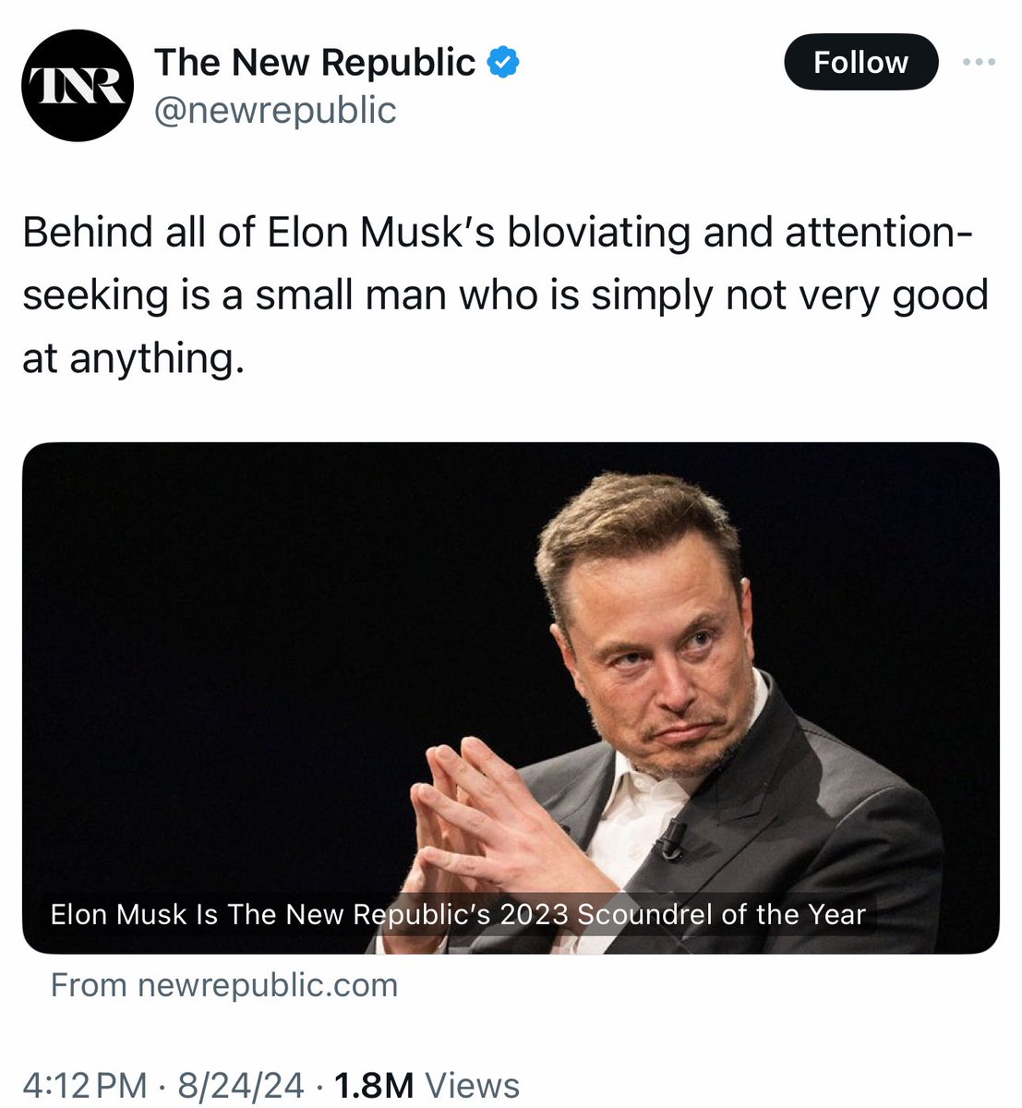Click the 8/24/24 post date
The image size is (1022, 1108).
point(241,1085)
